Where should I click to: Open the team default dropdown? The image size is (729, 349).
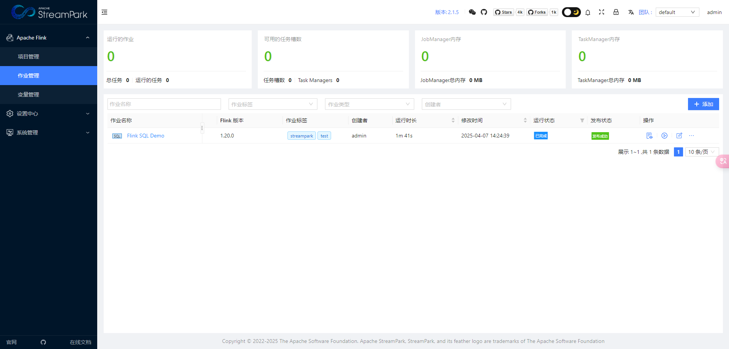[677, 12]
